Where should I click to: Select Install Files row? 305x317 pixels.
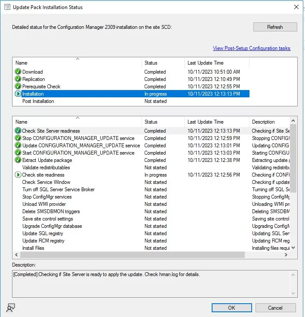pyautogui.click(x=151, y=248)
